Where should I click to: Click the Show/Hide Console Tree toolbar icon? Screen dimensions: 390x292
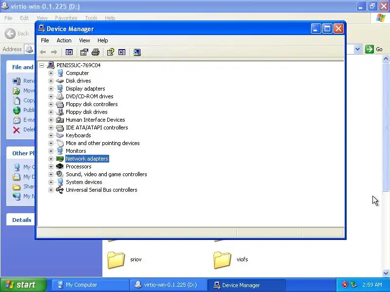tap(69, 52)
